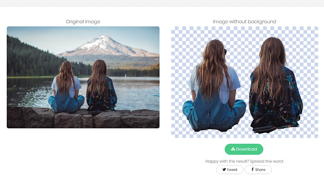Click the white t-shirt woman in original photo
324x182 pixels.
[66, 88]
